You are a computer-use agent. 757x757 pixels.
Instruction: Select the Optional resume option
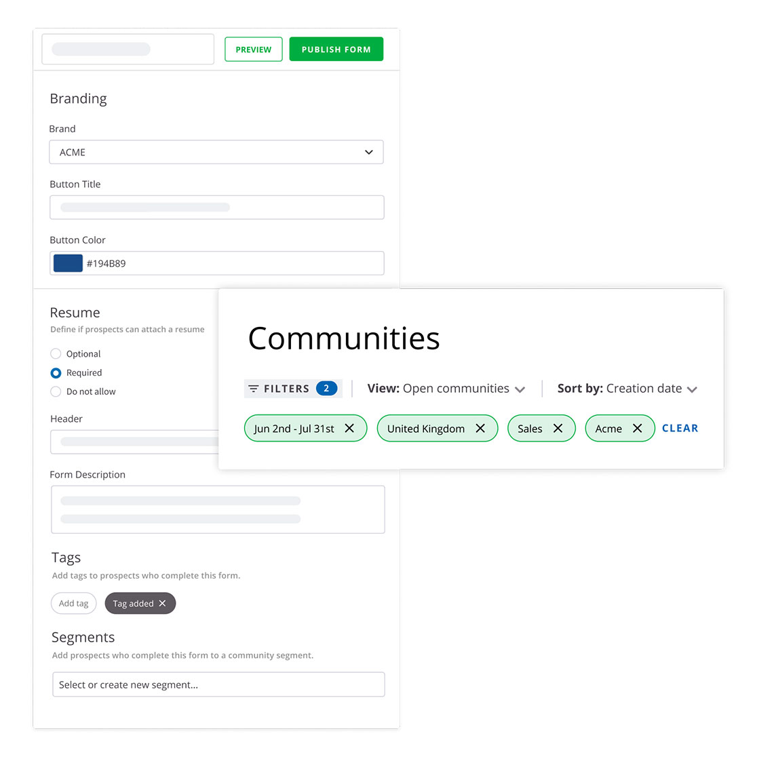pos(56,353)
